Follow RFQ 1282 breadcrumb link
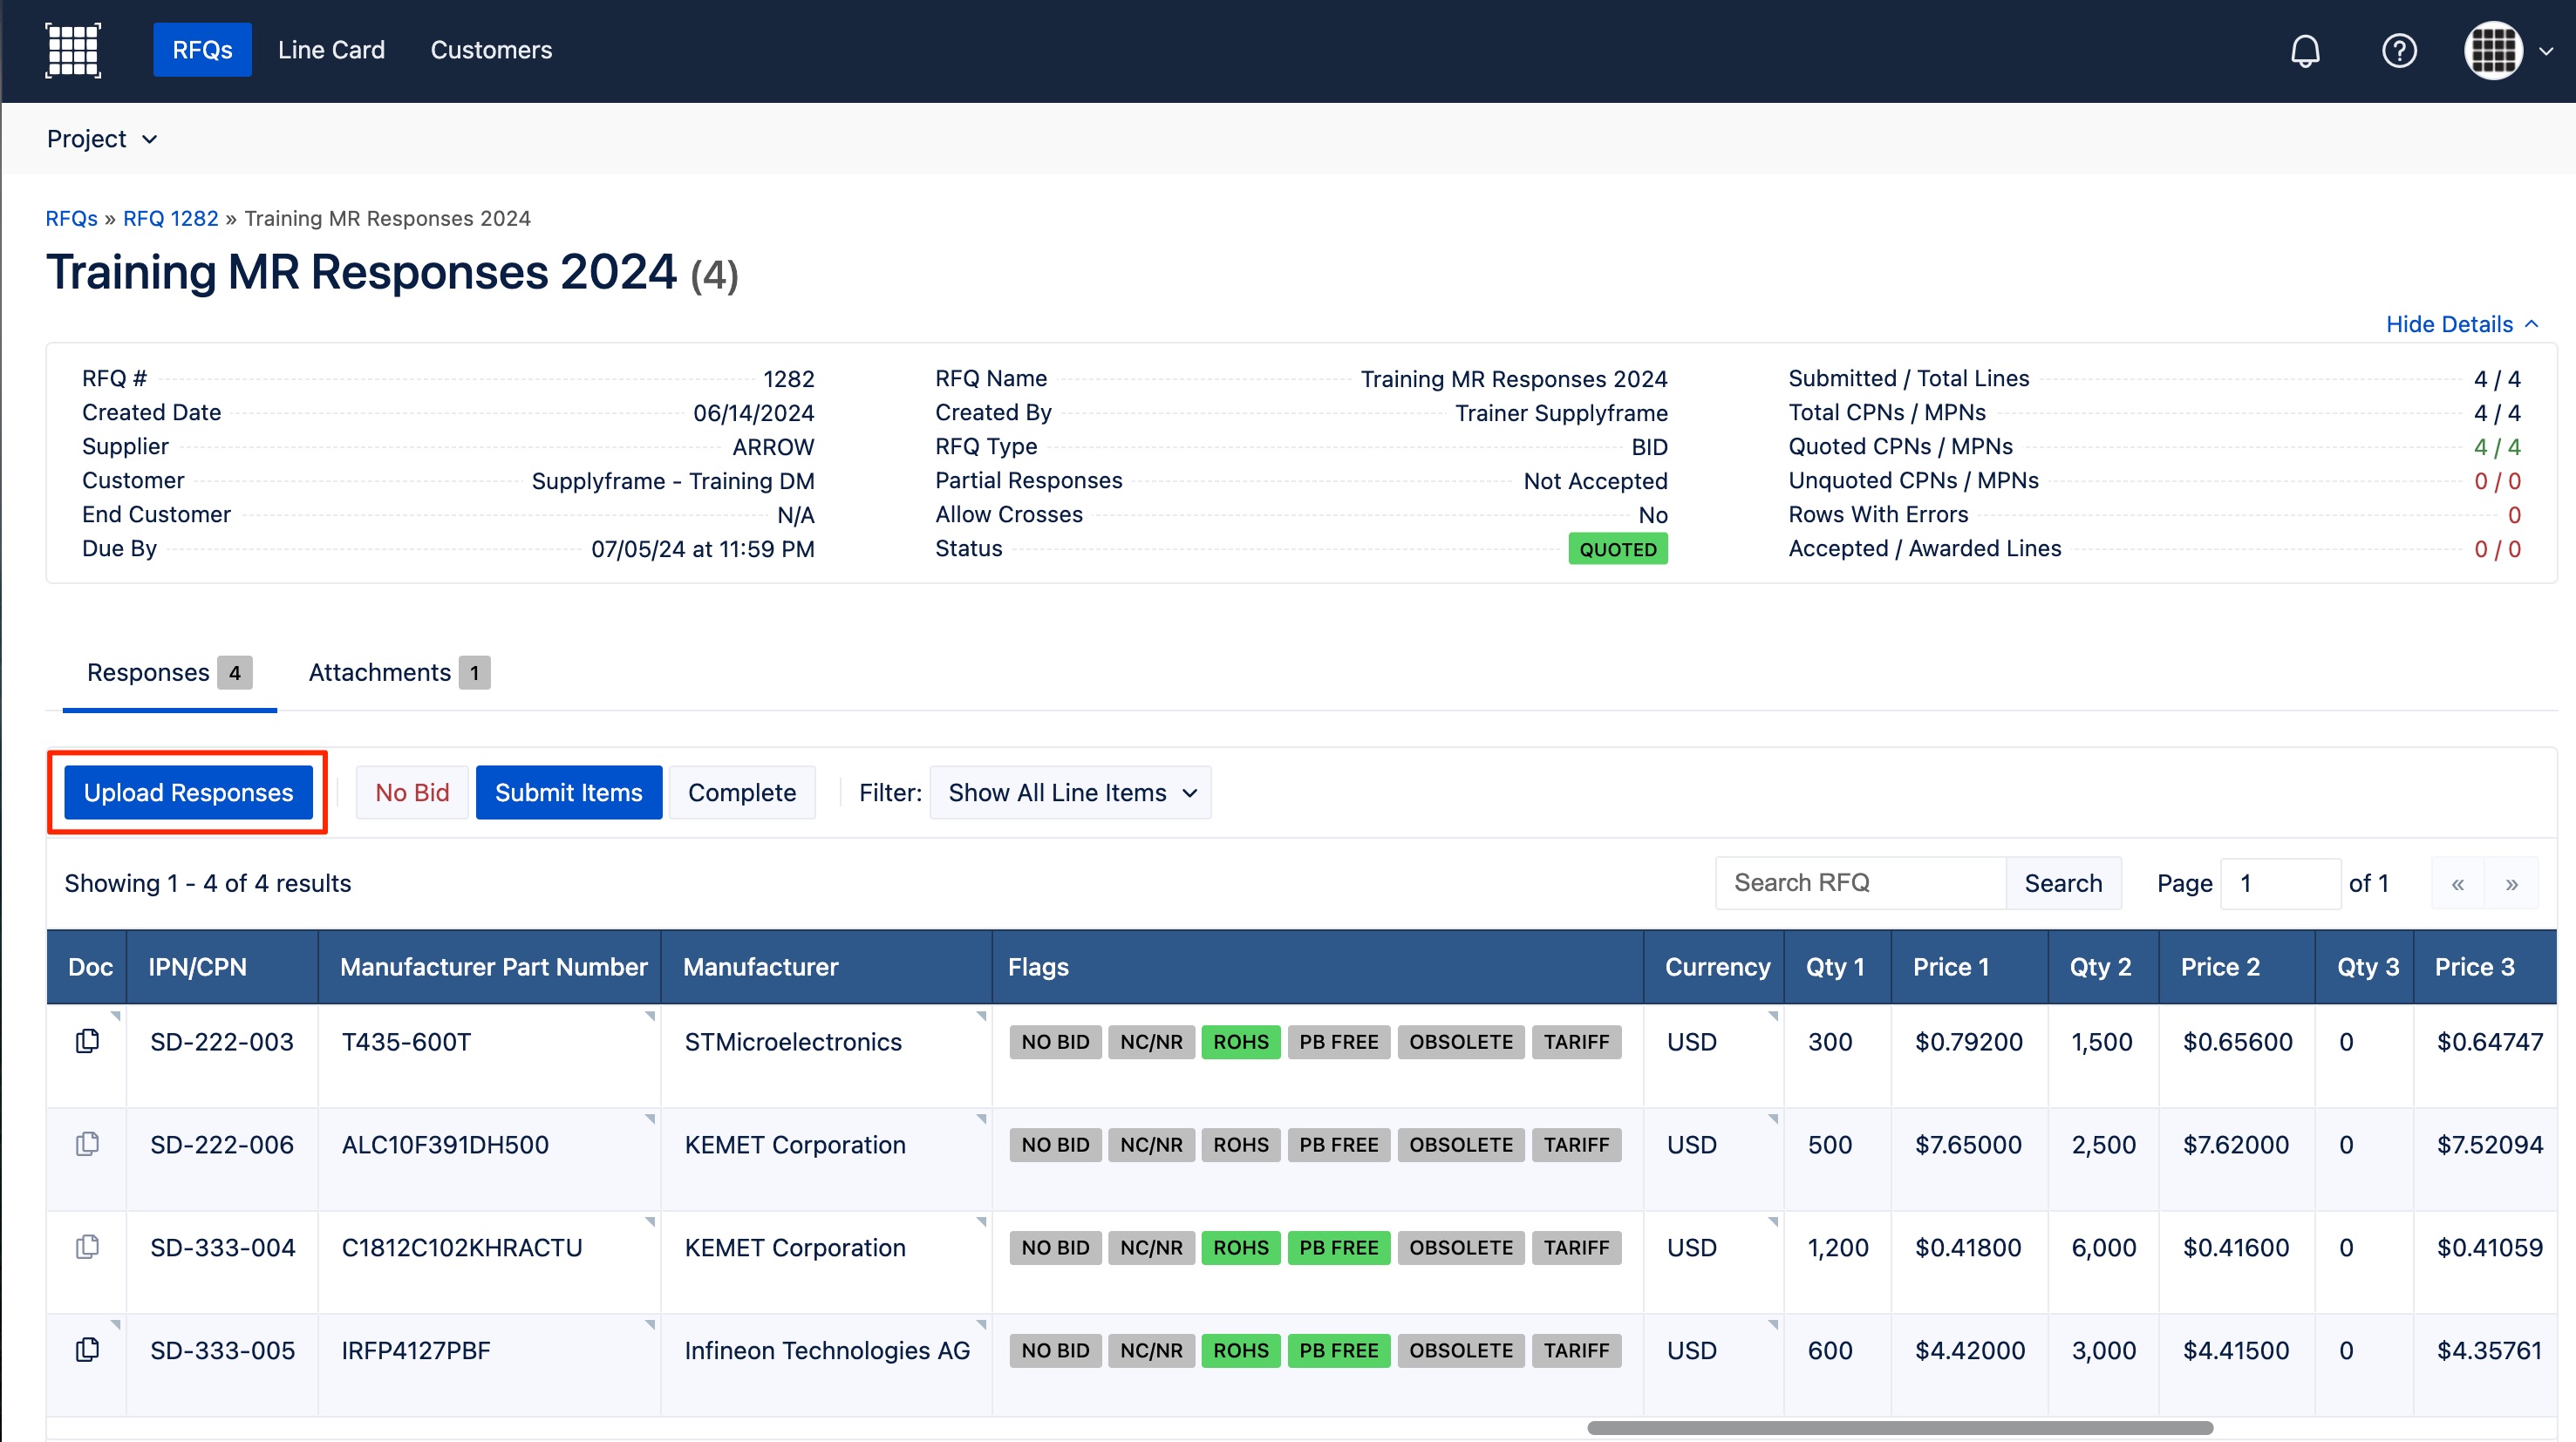Image resolution: width=2576 pixels, height=1442 pixels. click(x=170, y=218)
